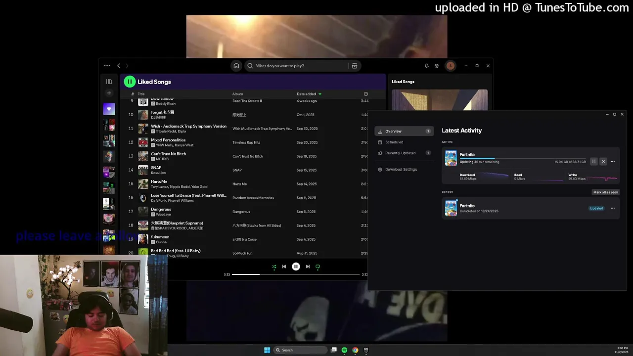The height and width of the screenshot is (356, 633).
Task: Click Spotify icon on the taskbar
Action: coord(344,350)
